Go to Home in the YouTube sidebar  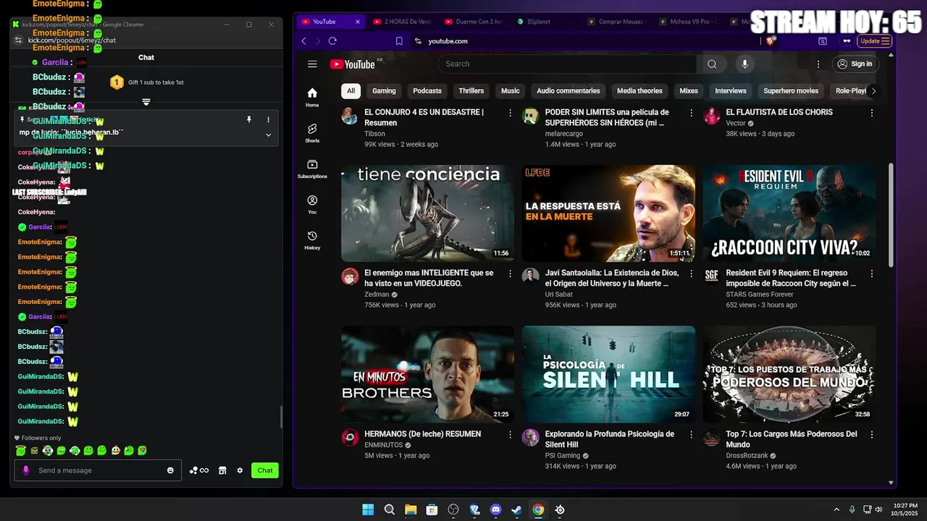[312, 97]
